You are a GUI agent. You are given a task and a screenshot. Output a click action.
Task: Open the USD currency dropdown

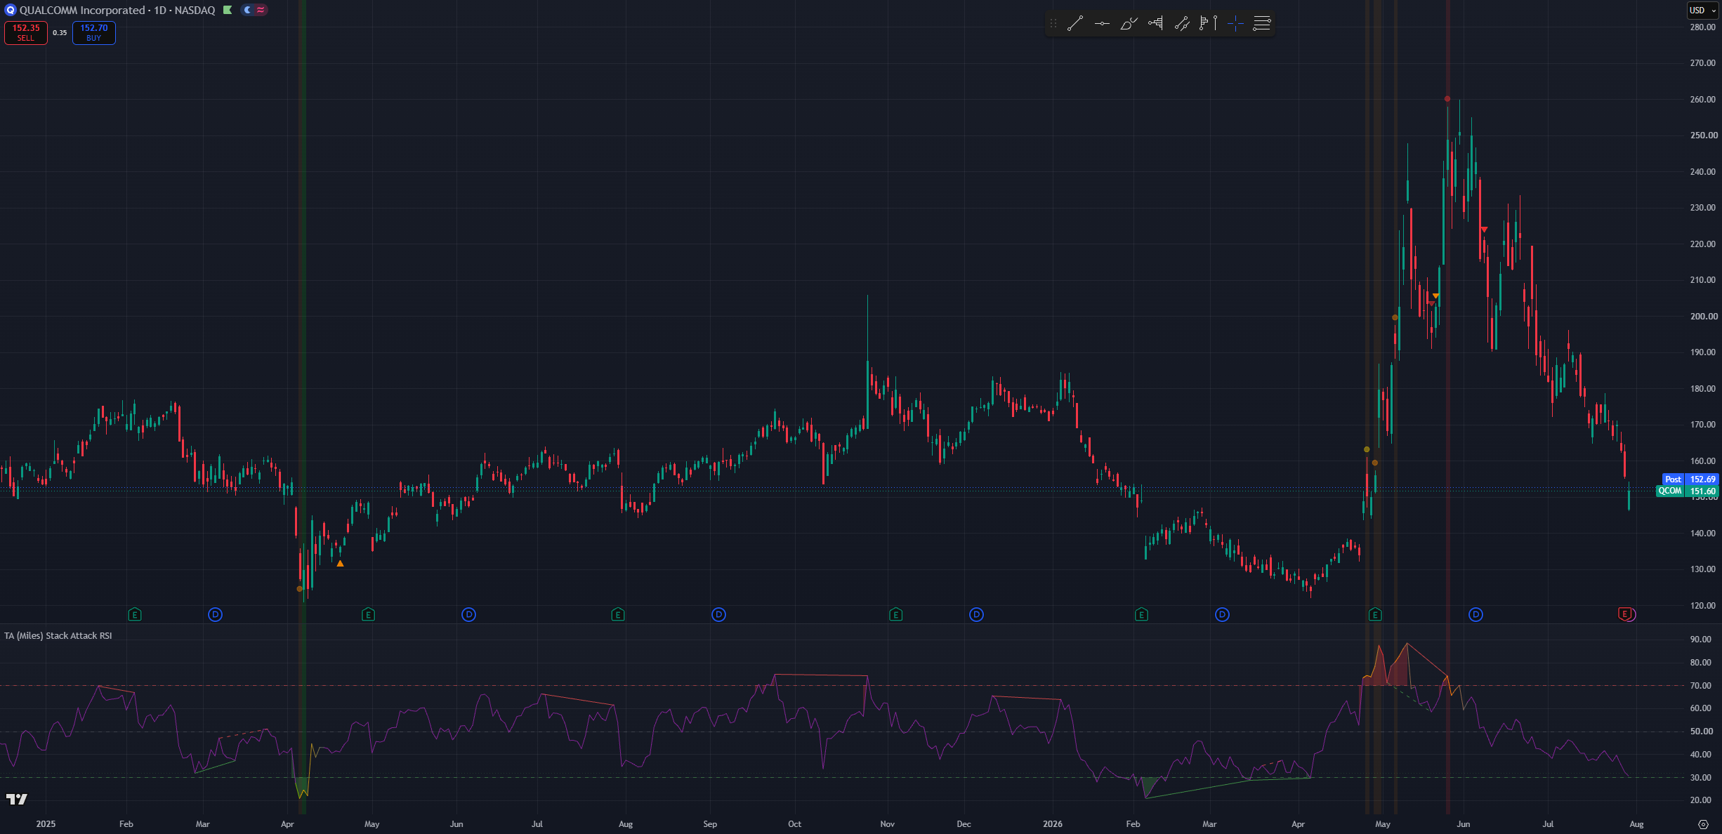tap(1703, 11)
